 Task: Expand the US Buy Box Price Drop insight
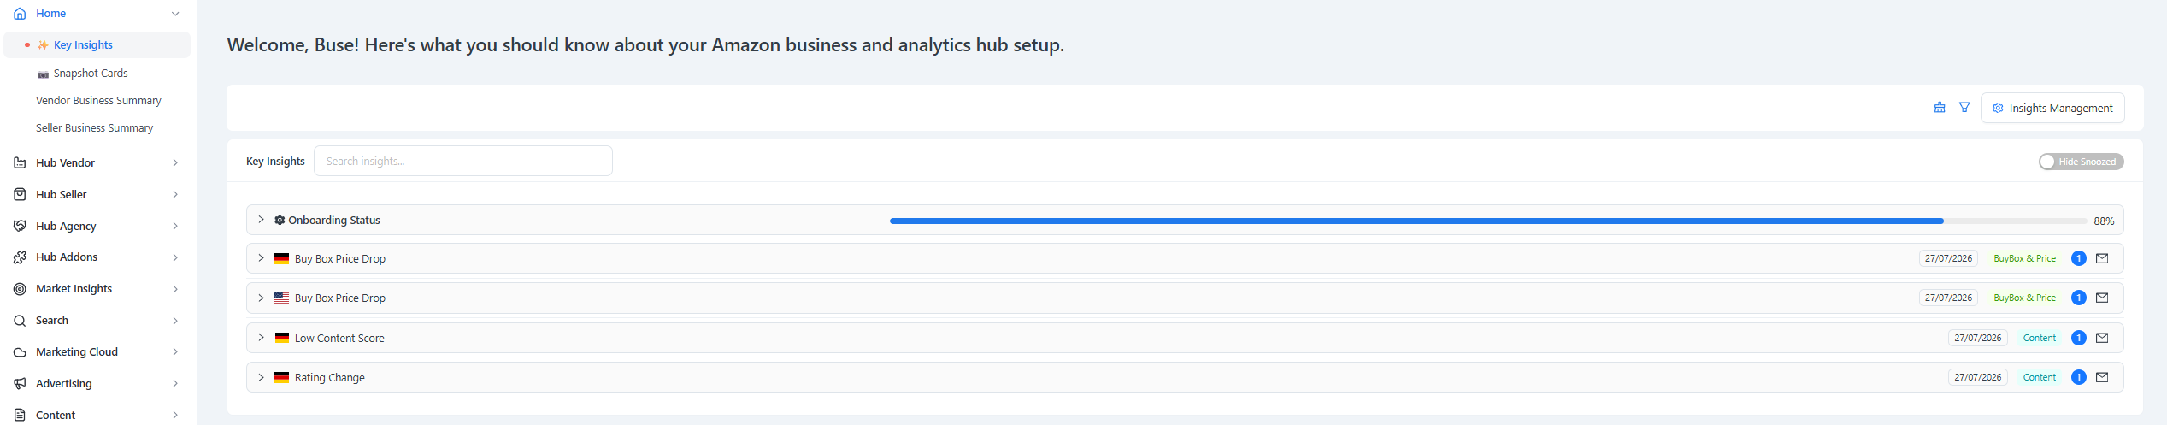pyautogui.click(x=261, y=298)
